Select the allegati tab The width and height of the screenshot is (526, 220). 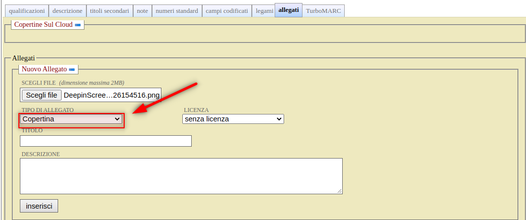288,10
